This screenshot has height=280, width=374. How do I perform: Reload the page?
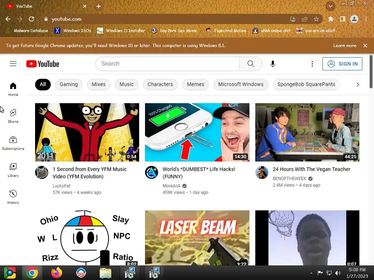(x=31, y=19)
